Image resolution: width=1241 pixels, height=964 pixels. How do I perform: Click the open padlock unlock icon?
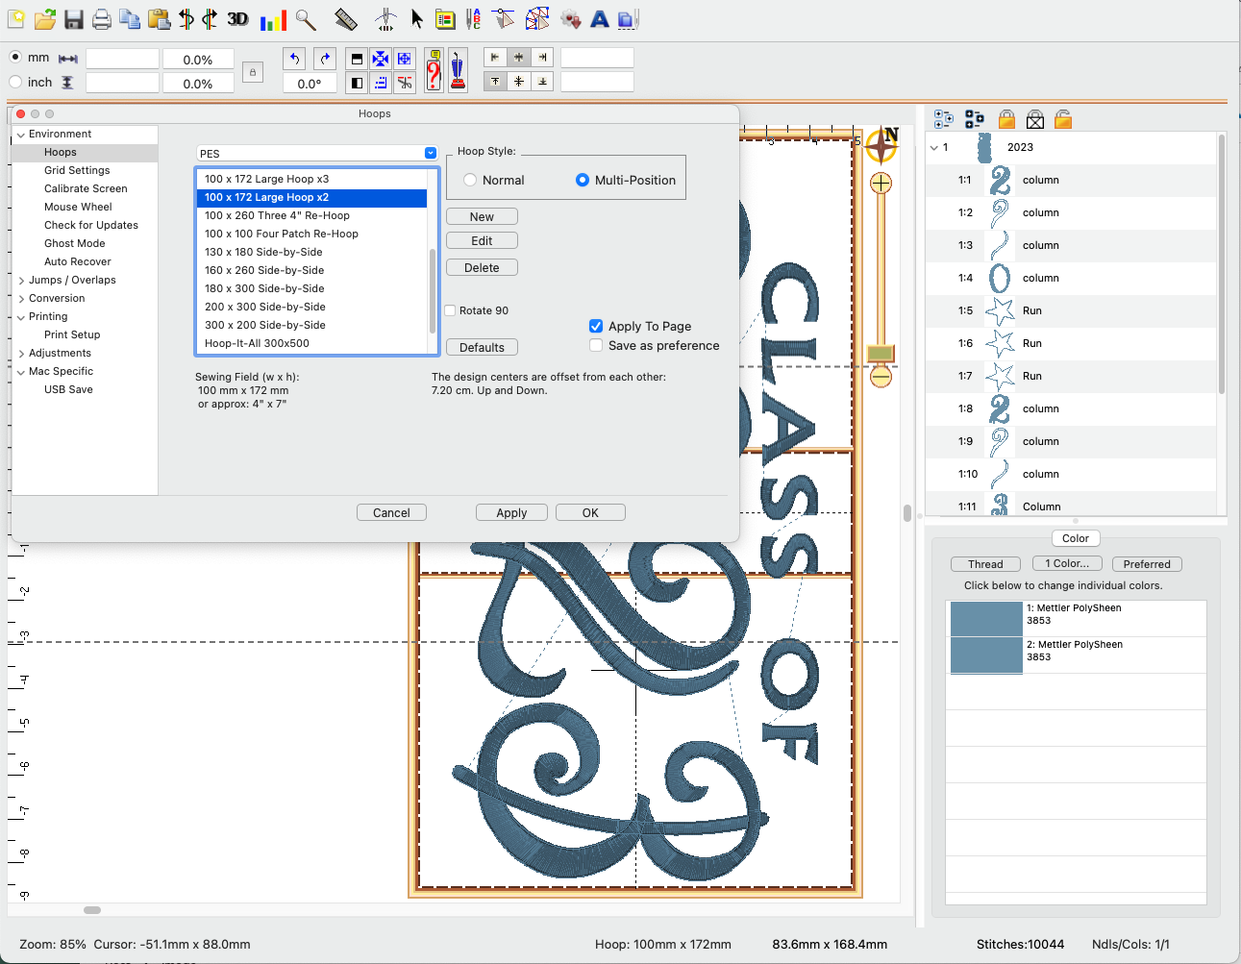tap(1063, 119)
